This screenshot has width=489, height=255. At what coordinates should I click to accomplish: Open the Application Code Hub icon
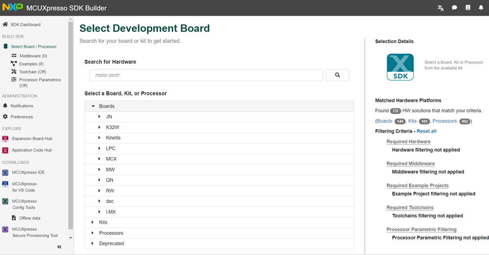pyautogui.click(x=5, y=150)
